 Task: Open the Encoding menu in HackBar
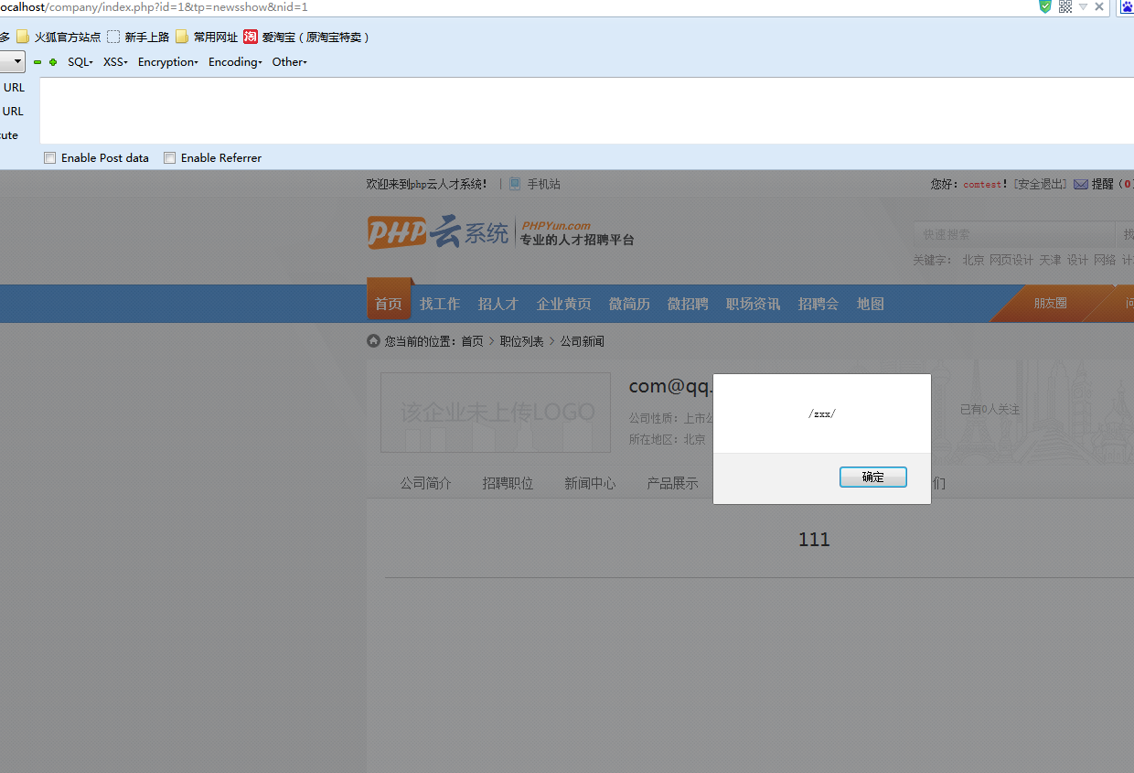235,62
